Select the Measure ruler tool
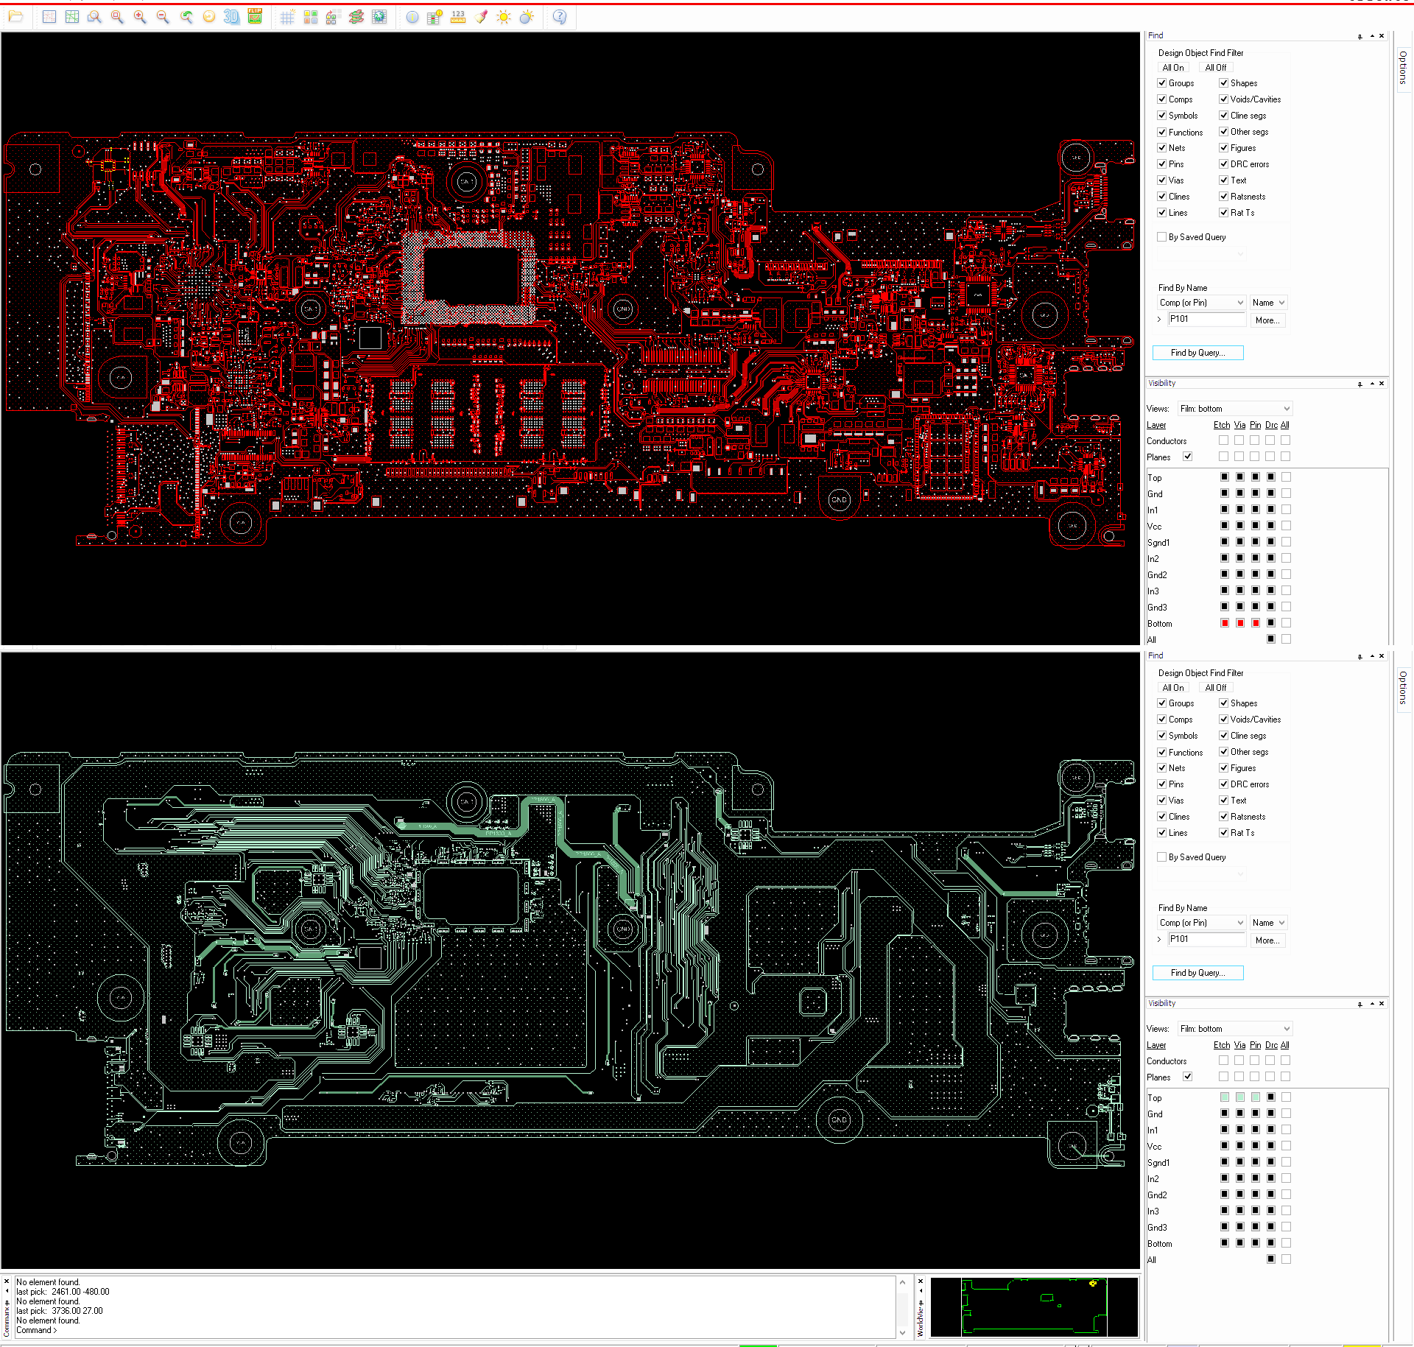The width and height of the screenshot is (1414, 1347). click(458, 17)
